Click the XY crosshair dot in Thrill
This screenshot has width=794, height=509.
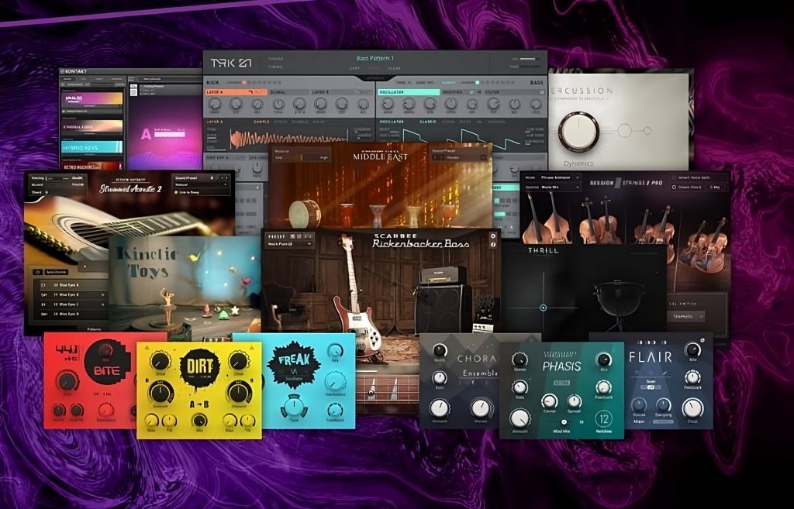point(543,307)
